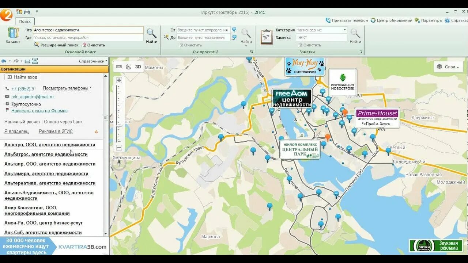Click the map zoom in plus button
468x263 pixels.
click(119, 80)
